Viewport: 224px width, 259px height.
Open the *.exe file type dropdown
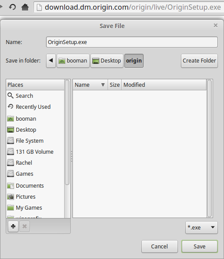click(202, 228)
